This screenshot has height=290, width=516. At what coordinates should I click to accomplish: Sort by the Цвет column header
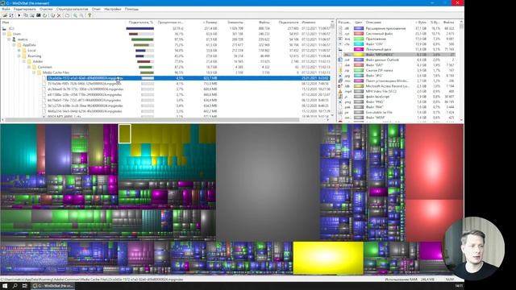pyautogui.click(x=358, y=23)
